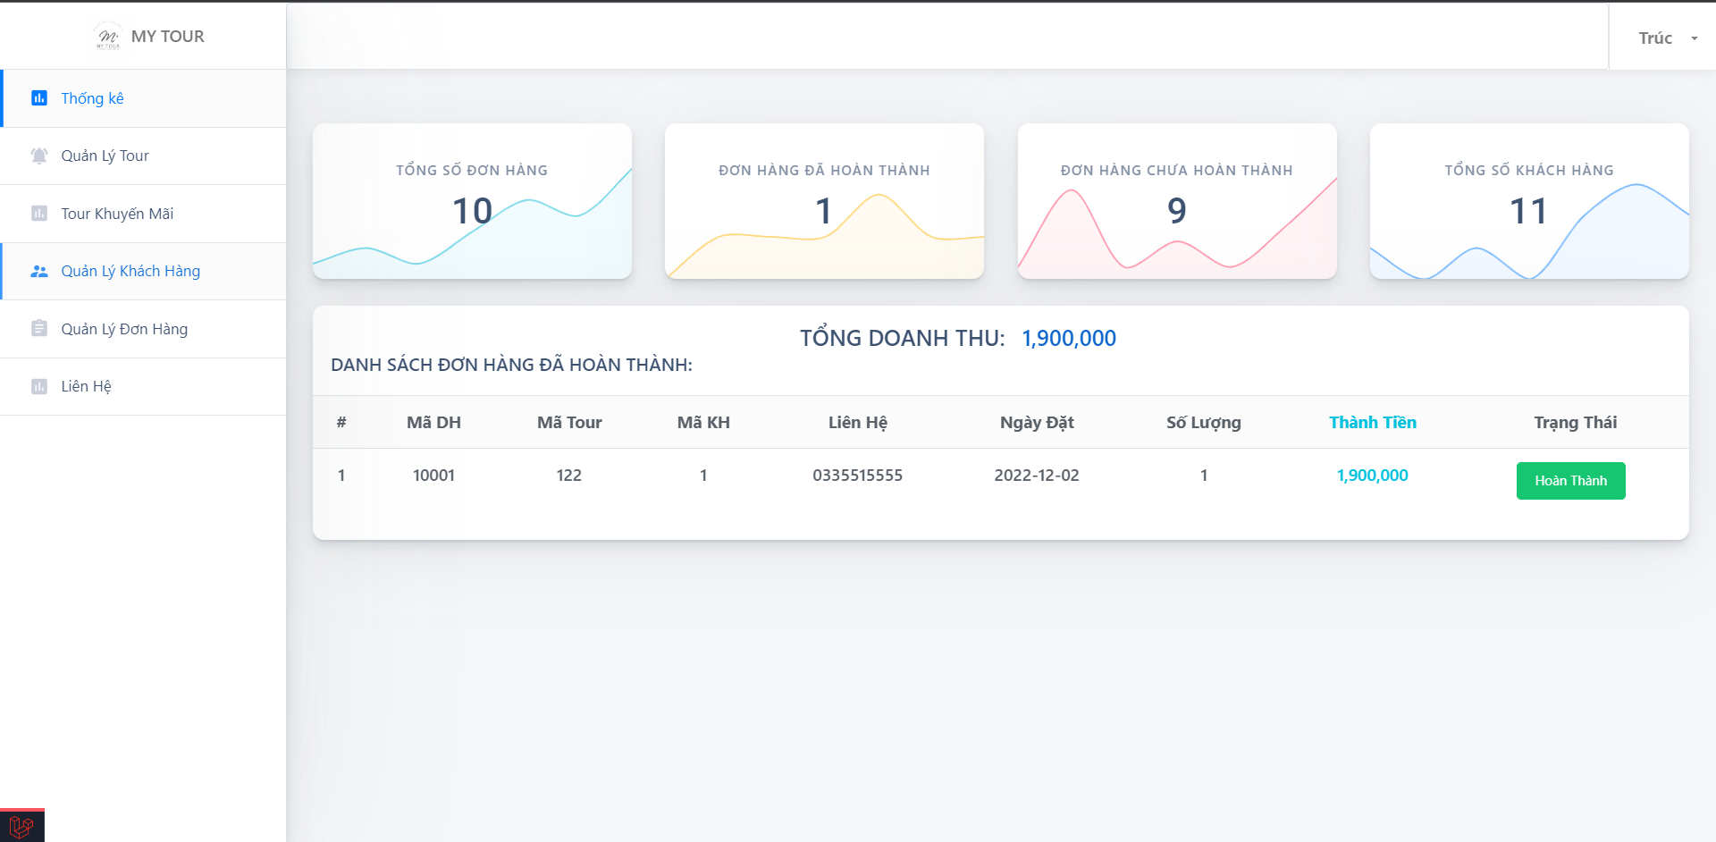Click the Thành Tiền column header
The width and height of the screenshot is (1716, 842).
tap(1373, 422)
